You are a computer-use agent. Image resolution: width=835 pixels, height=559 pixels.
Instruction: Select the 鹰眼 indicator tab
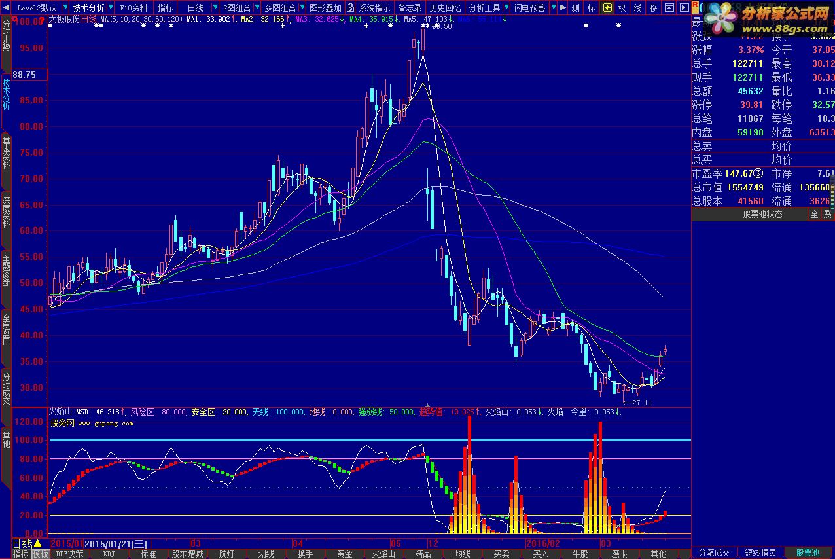(619, 553)
